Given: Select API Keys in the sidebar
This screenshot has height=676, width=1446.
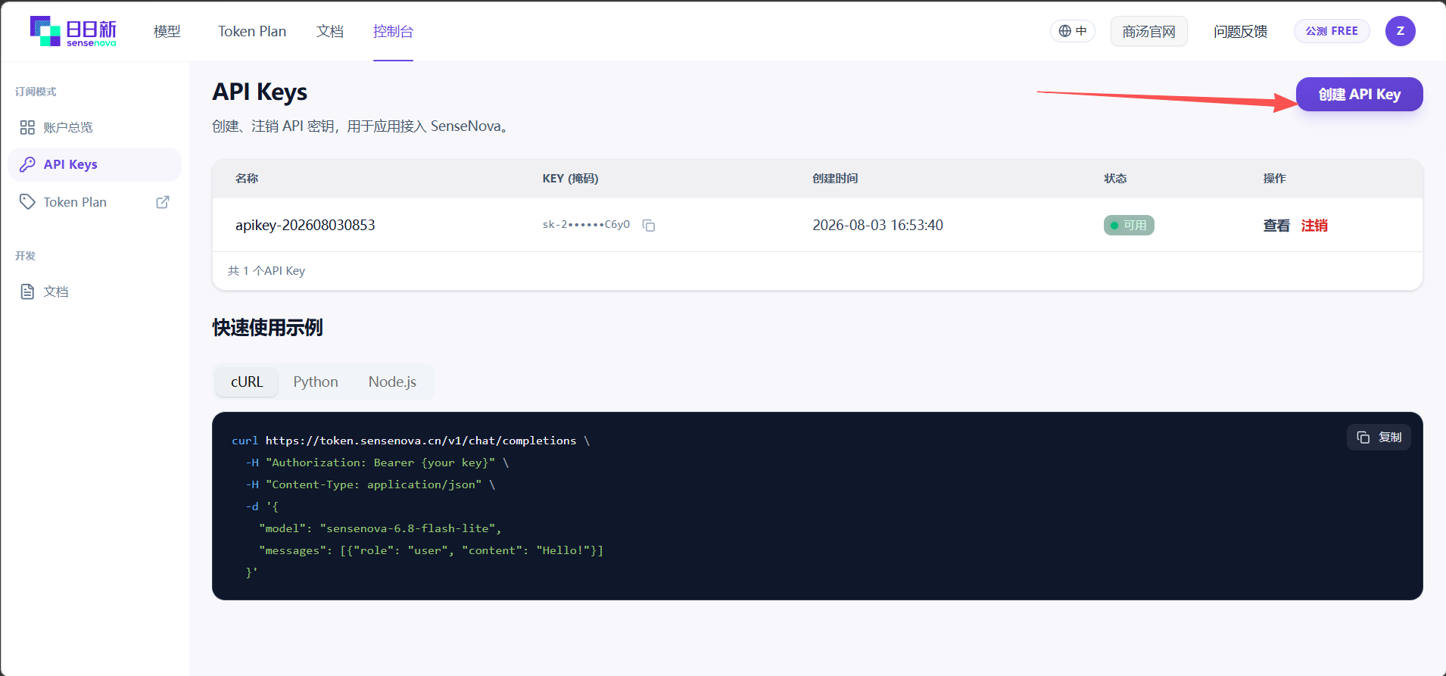Looking at the screenshot, I should (95, 164).
